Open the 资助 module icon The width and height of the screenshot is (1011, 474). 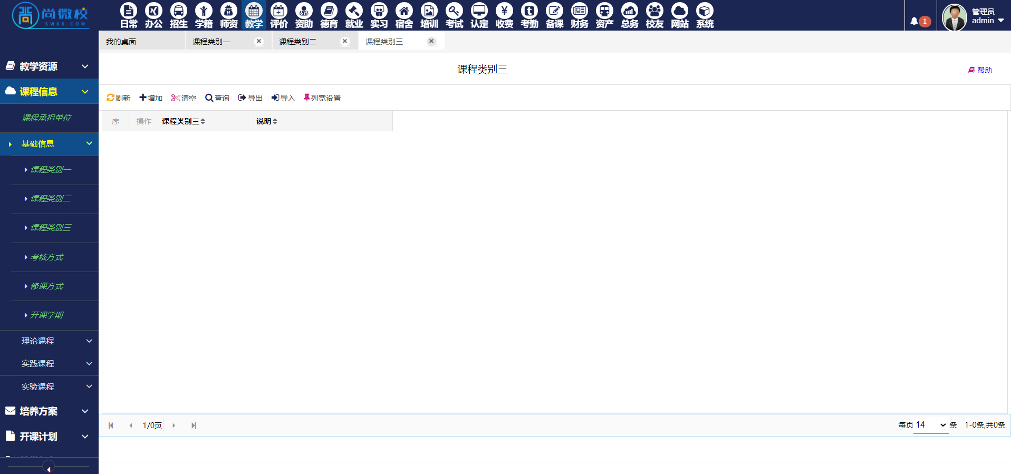point(304,15)
